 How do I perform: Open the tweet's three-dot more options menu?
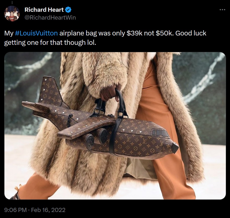click(x=222, y=10)
